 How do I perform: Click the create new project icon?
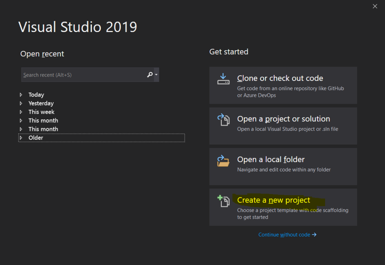[224, 201]
